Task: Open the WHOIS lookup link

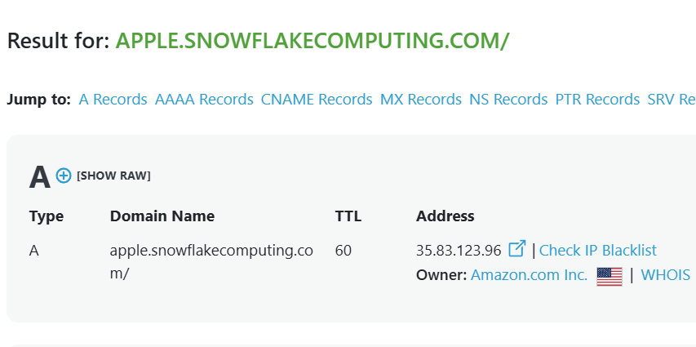Action: (666, 275)
